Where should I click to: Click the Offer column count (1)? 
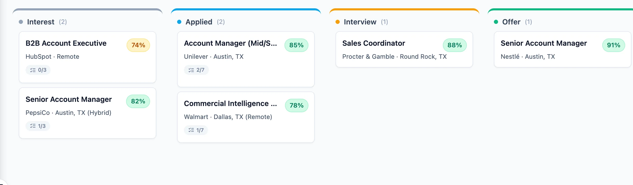[x=529, y=22]
